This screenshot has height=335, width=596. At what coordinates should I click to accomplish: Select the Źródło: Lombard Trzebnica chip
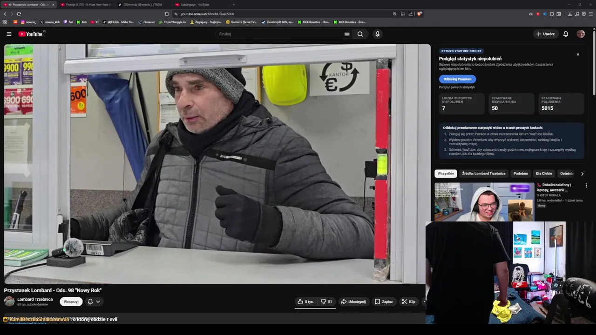484,174
